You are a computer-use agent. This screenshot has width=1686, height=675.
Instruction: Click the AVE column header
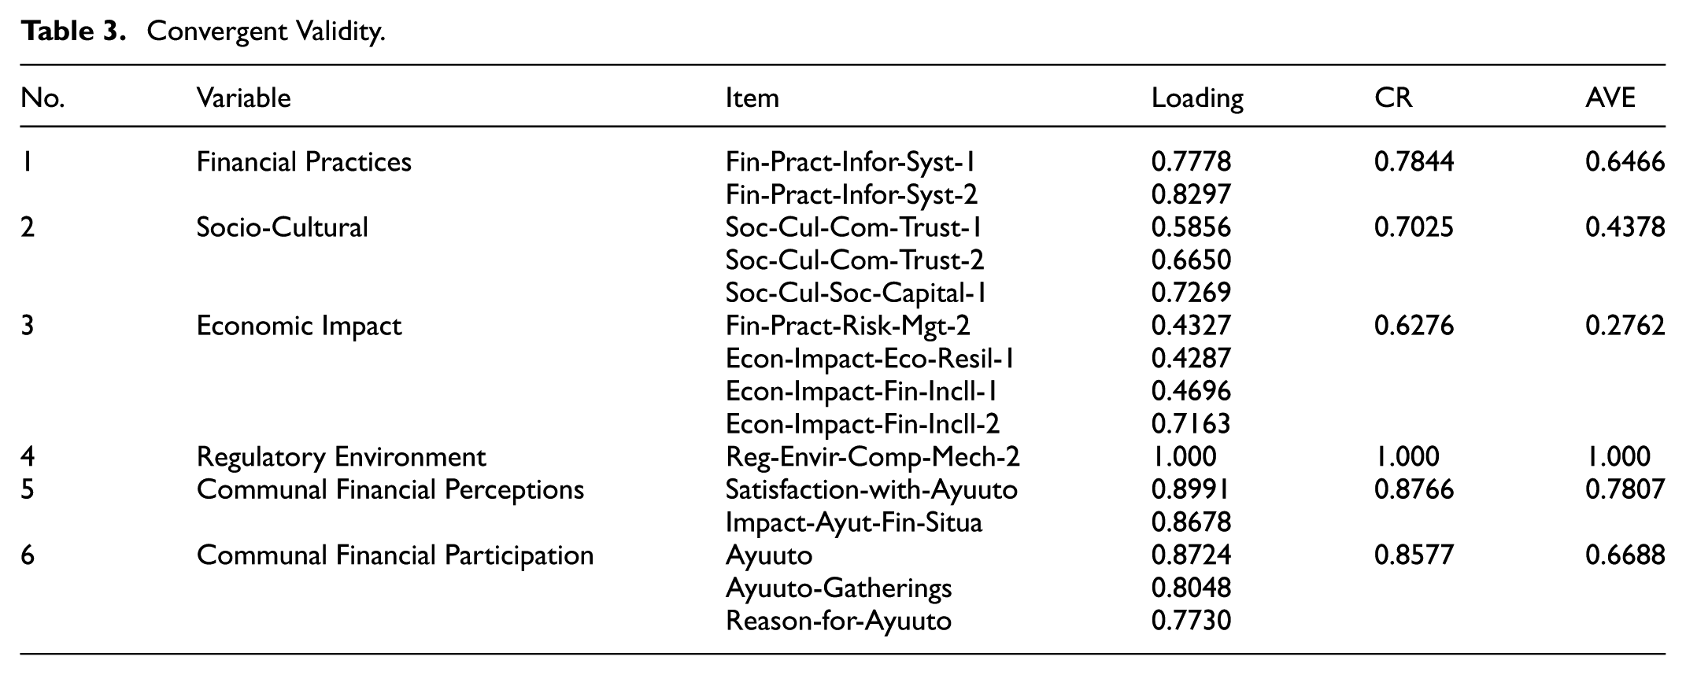point(1610,98)
